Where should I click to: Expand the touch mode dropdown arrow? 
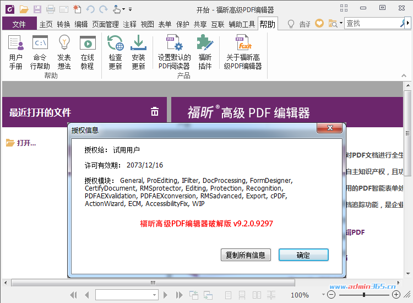pos(123,9)
